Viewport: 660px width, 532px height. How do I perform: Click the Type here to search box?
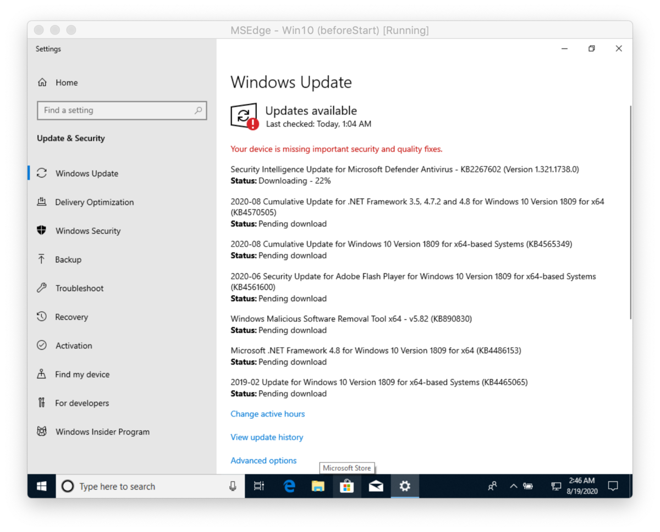pyautogui.click(x=150, y=486)
